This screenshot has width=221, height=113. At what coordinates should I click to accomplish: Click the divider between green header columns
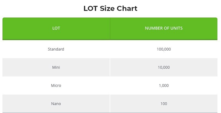pos(110,28)
